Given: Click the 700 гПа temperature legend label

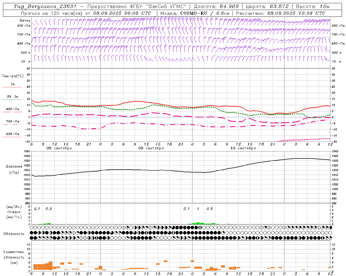Looking at the screenshot, I should pyautogui.click(x=13, y=122).
